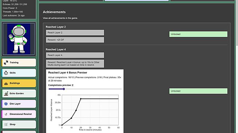This screenshot has width=238, height=133.
Task: Click the Dimensional Rewind arrow icon
Action: (x=6, y=114)
